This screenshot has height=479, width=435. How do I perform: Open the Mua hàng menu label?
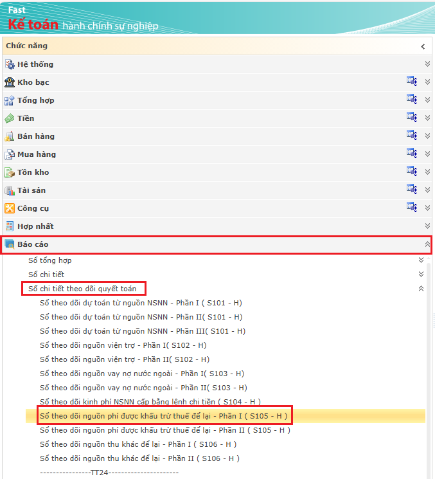pos(37,154)
